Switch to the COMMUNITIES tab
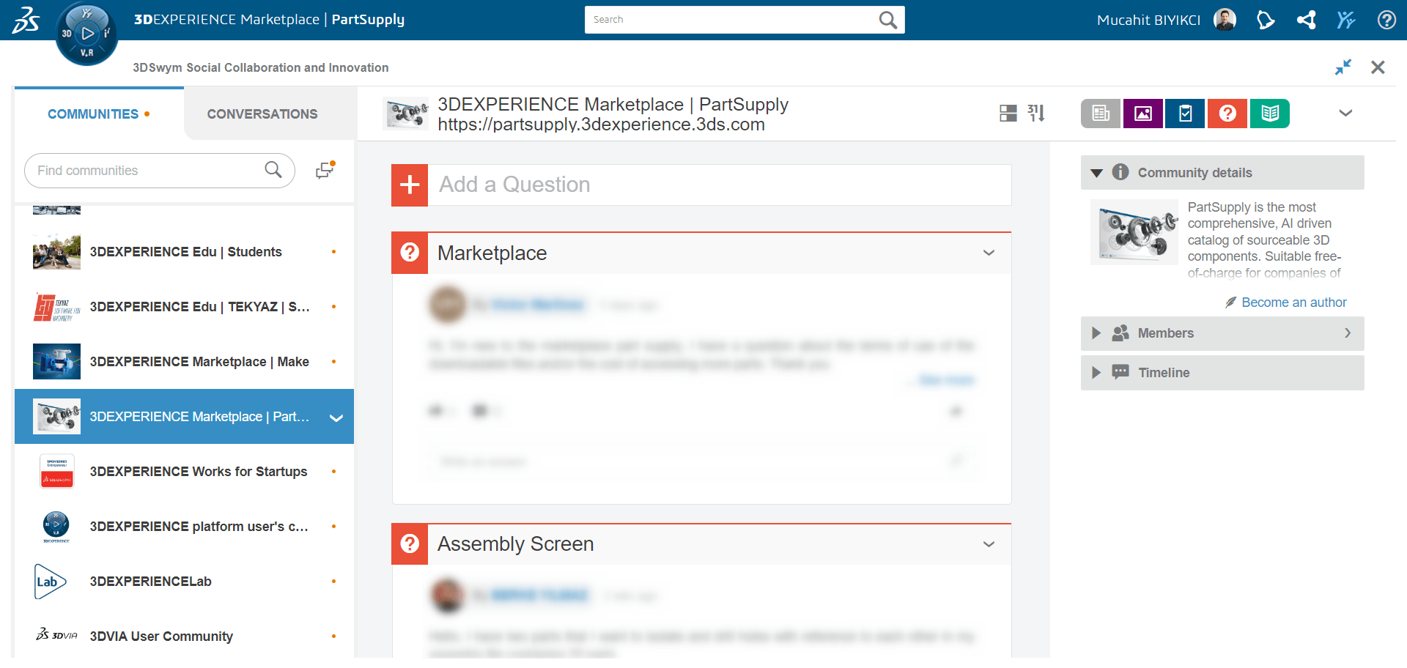The height and width of the screenshot is (668, 1407). [x=99, y=114]
